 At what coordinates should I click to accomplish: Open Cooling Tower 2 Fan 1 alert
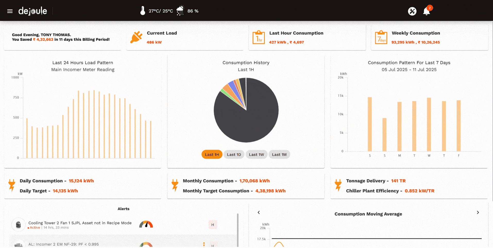(x=80, y=223)
